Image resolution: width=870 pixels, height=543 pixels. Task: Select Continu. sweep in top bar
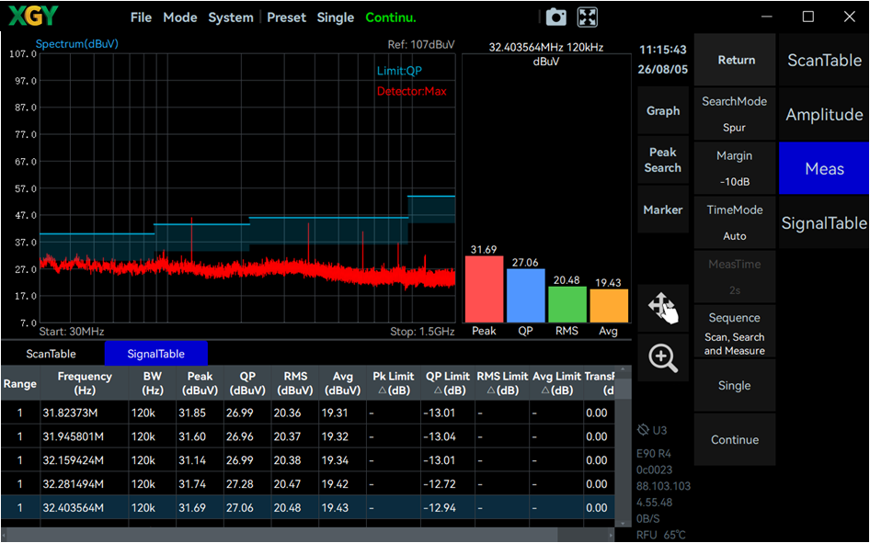(x=391, y=17)
